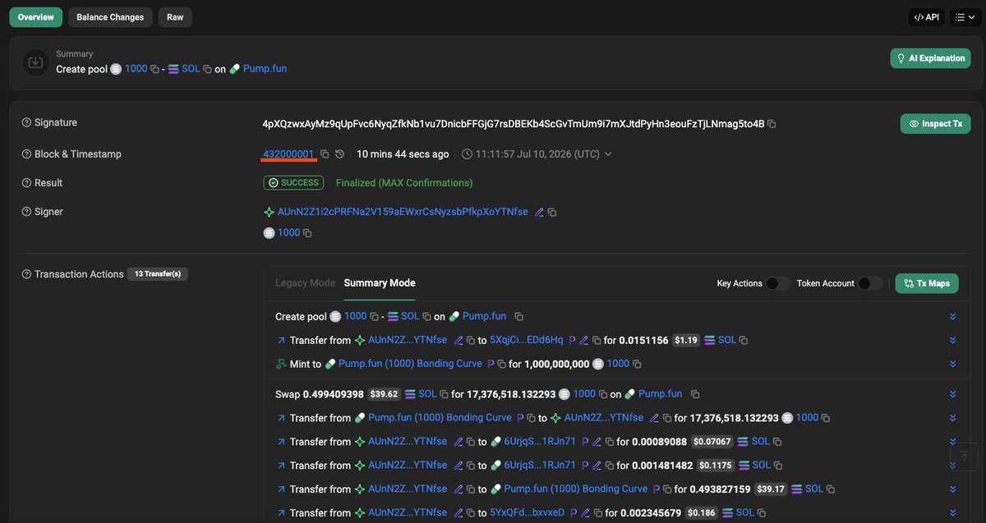Image resolution: width=986 pixels, height=523 pixels.
Task: Copy Bonding Curve address in Mint row
Action: tap(501, 364)
